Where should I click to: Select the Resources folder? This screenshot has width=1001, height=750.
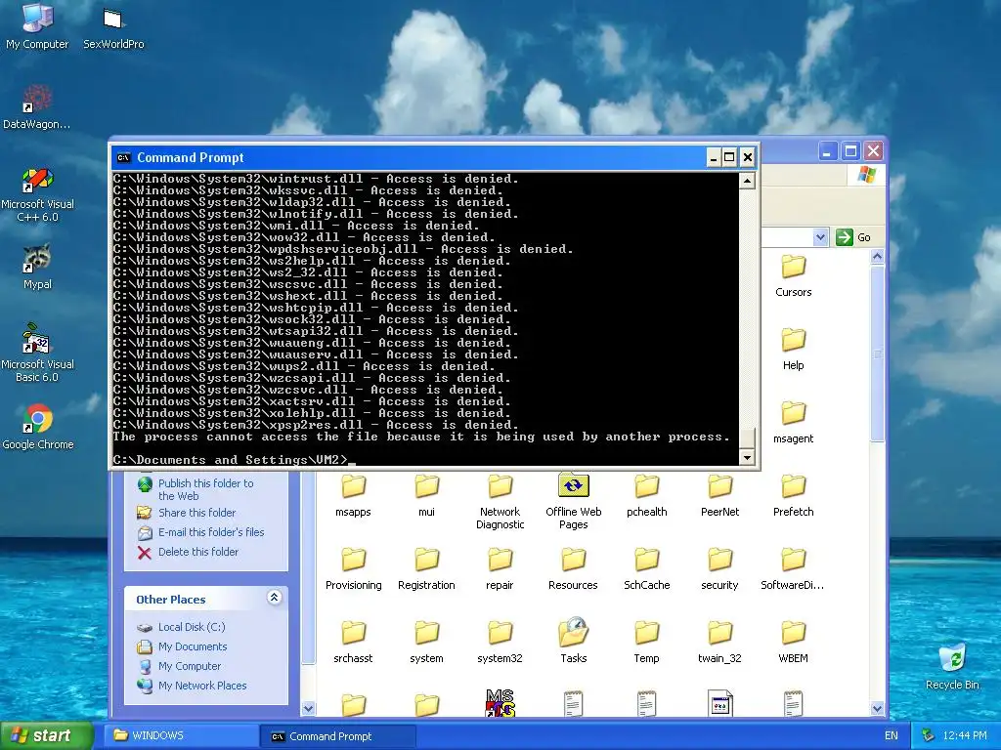click(x=573, y=569)
